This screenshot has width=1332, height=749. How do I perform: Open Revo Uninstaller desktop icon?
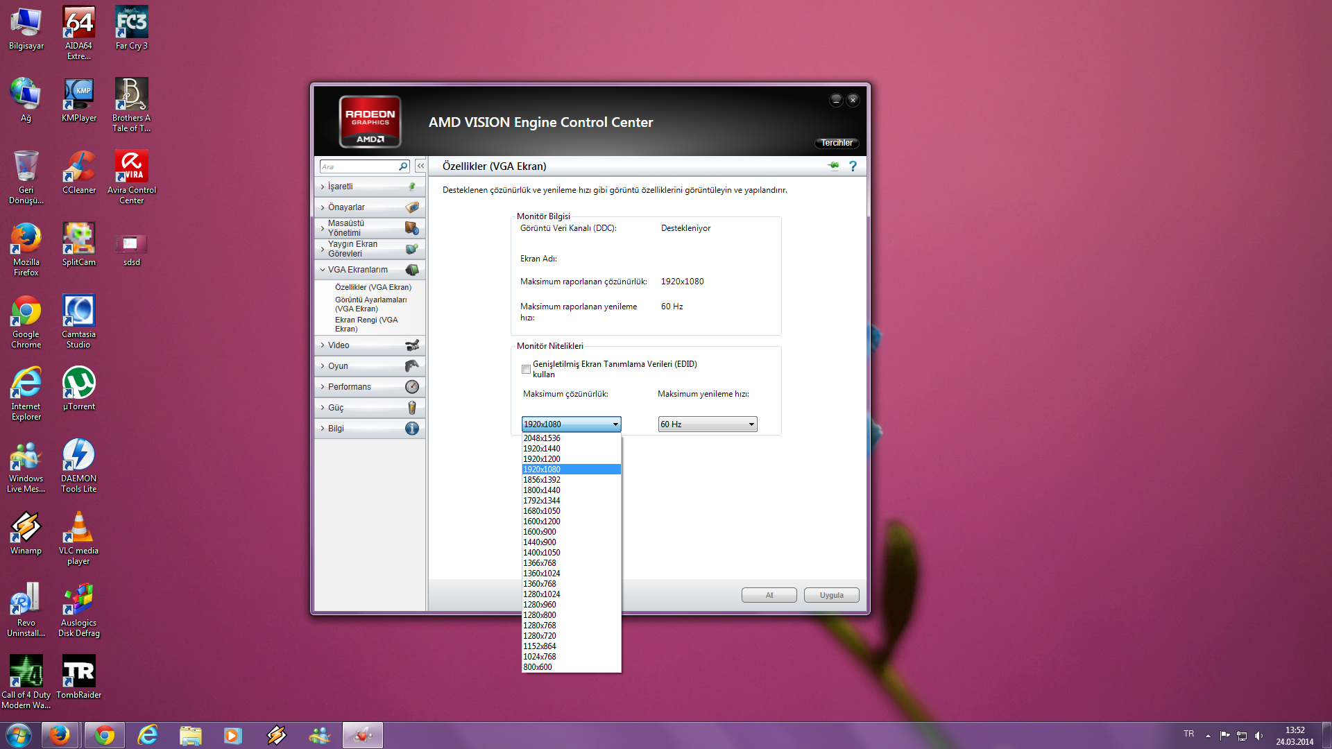(x=26, y=610)
